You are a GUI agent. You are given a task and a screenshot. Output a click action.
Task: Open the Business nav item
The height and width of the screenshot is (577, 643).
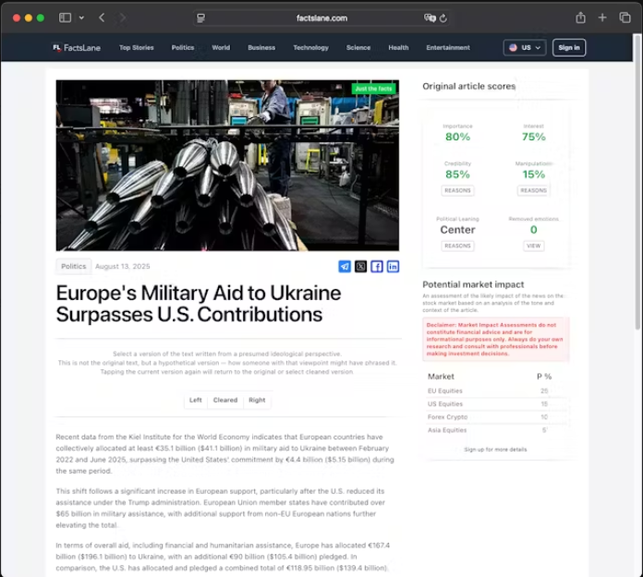[261, 47]
